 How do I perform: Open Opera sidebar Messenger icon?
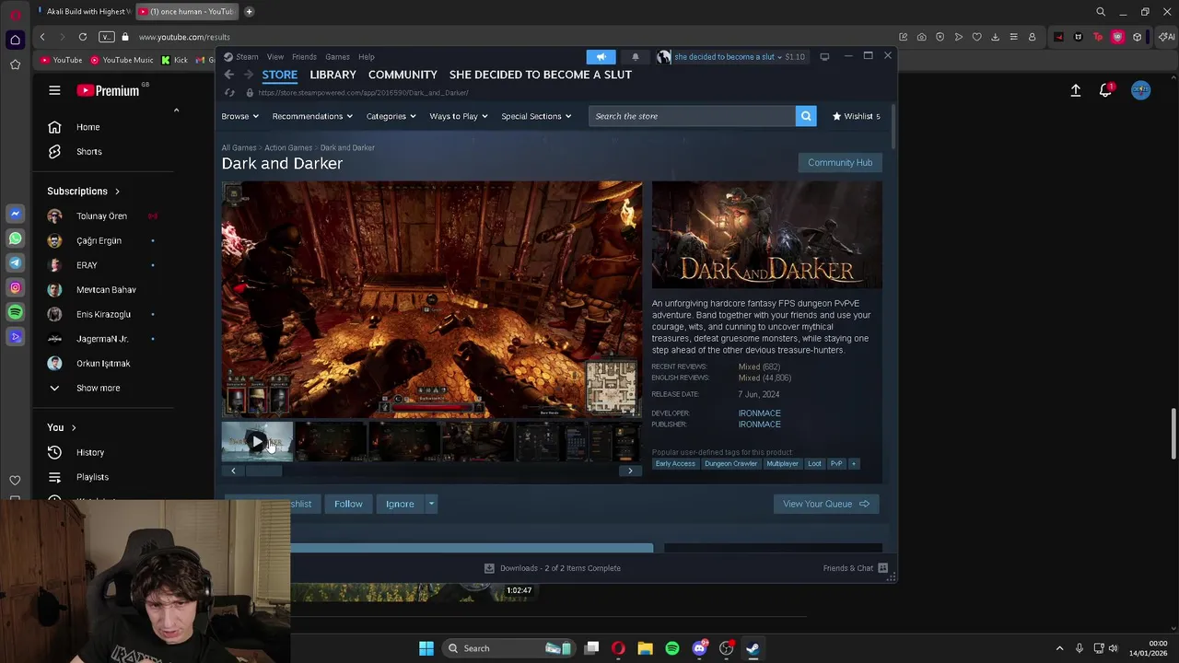(15, 213)
